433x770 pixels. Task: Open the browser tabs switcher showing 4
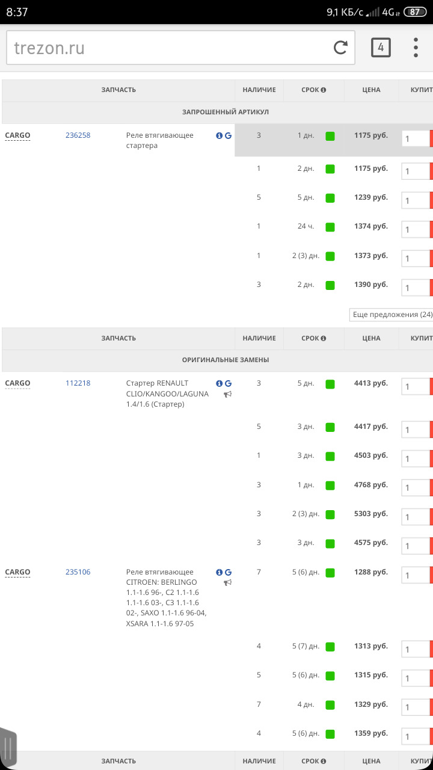[381, 48]
